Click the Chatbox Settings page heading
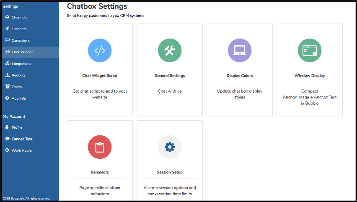Viewport: 357px width, 202px height. click(x=97, y=6)
